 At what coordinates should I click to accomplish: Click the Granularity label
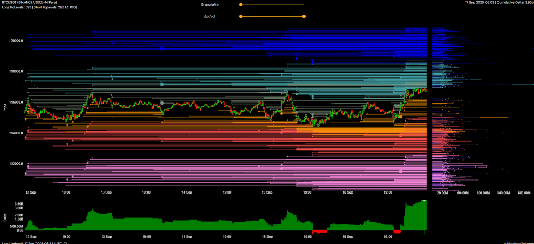point(210,4)
